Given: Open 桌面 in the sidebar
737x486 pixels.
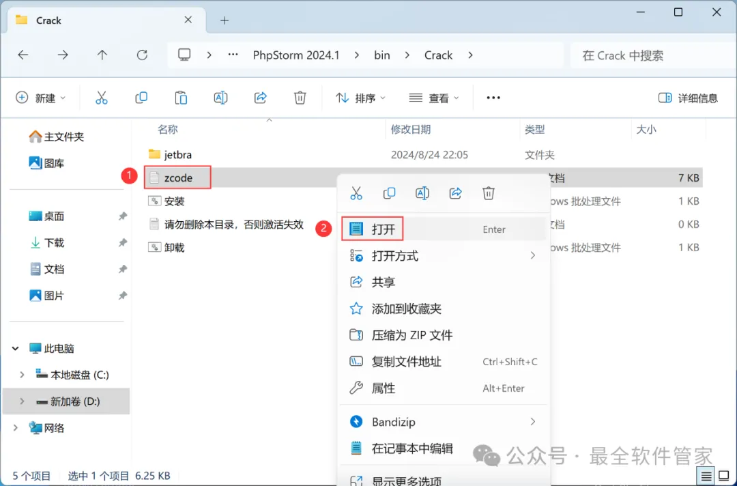Looking at the screenshot, I should tap(46, 216).
